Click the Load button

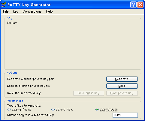(x=122, y=86)
